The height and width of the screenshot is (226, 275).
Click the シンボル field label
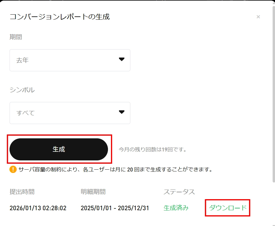click(x=22, y=90)
